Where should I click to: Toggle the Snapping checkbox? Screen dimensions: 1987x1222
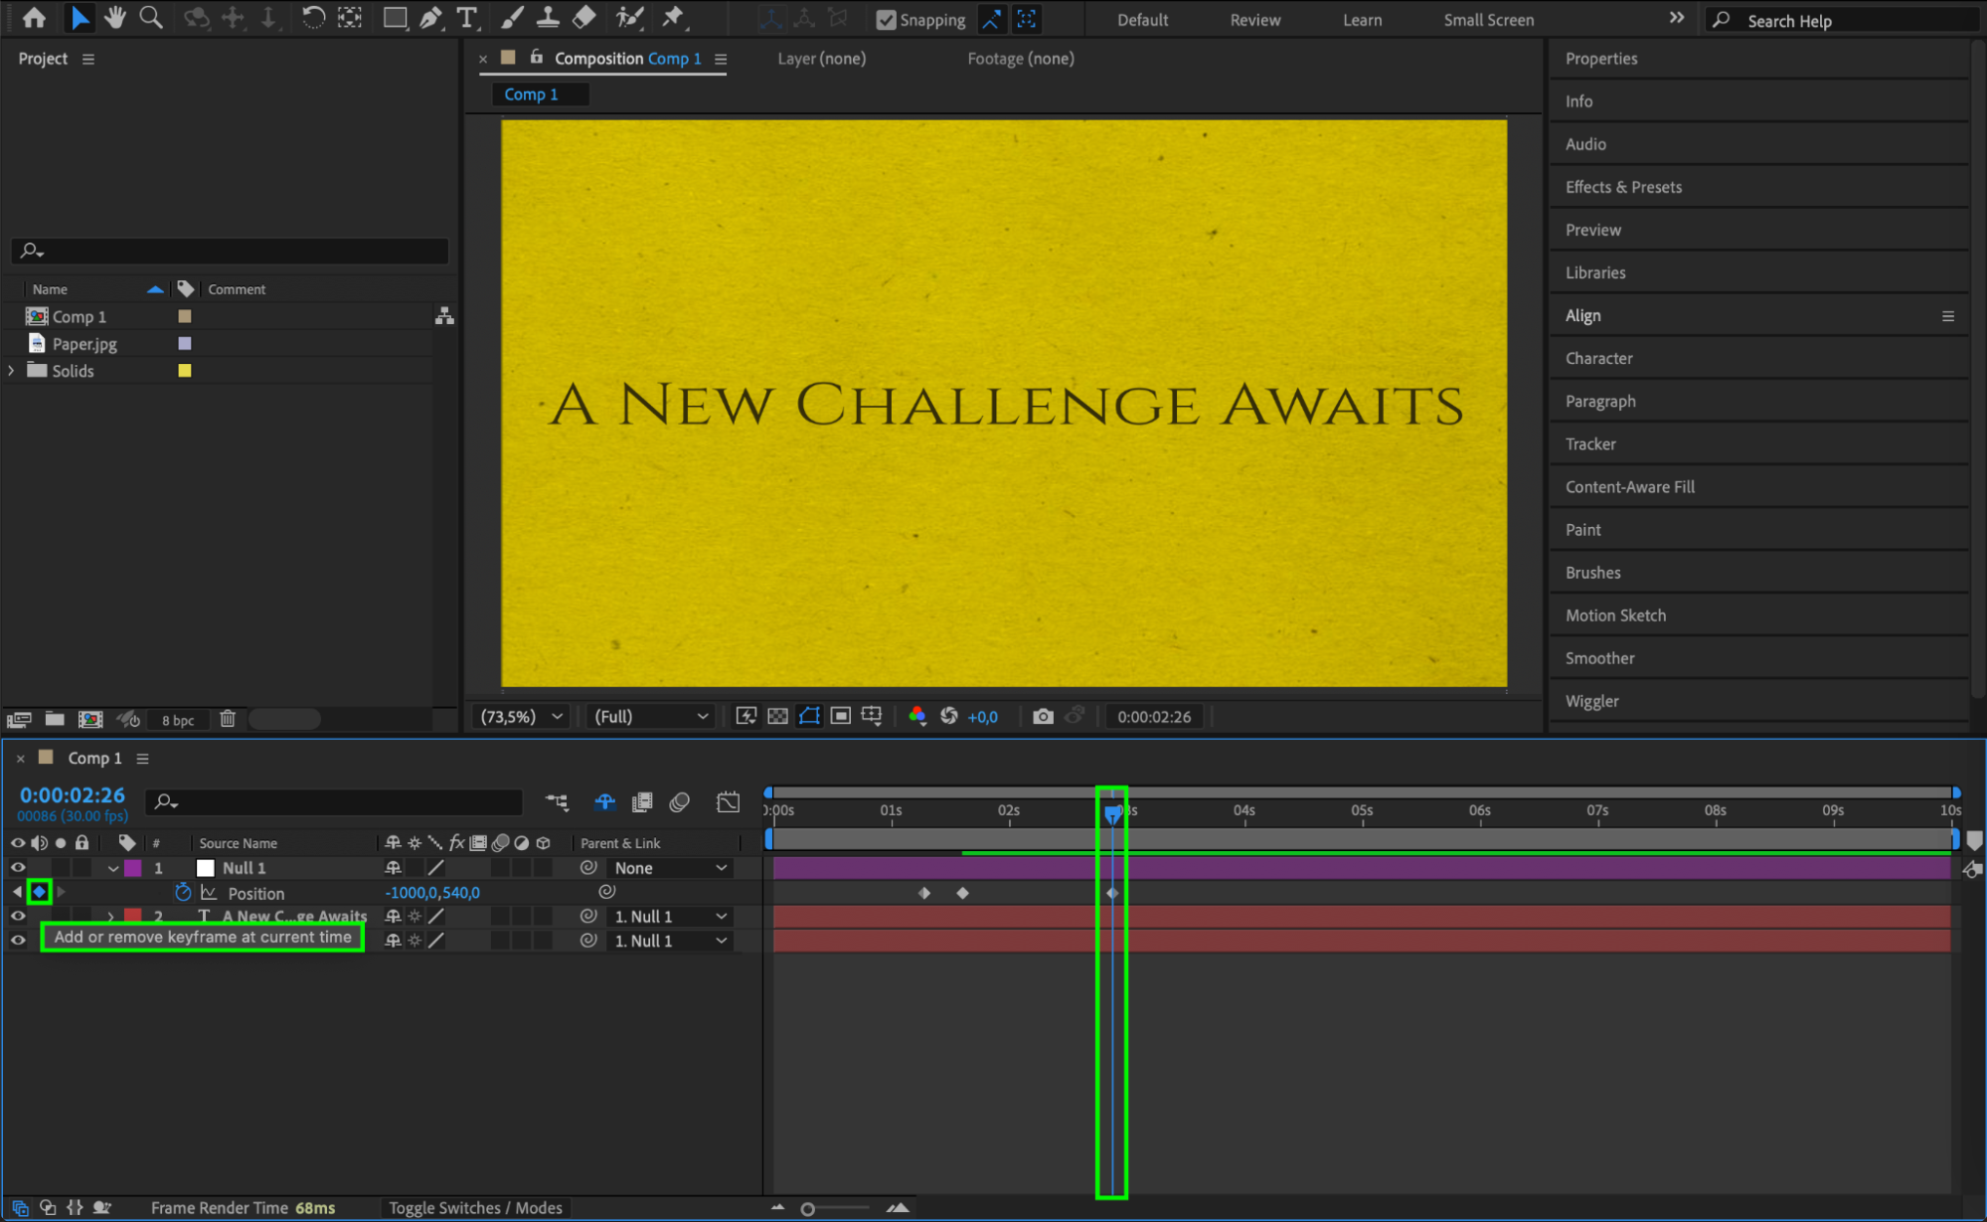pyautogui.click(x=886, y=20)
